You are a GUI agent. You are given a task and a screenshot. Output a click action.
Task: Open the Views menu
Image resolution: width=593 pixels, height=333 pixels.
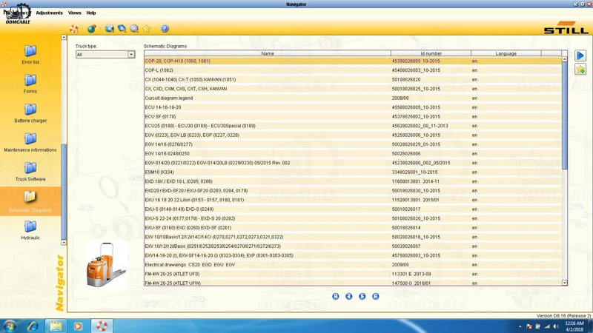[75, 13]
